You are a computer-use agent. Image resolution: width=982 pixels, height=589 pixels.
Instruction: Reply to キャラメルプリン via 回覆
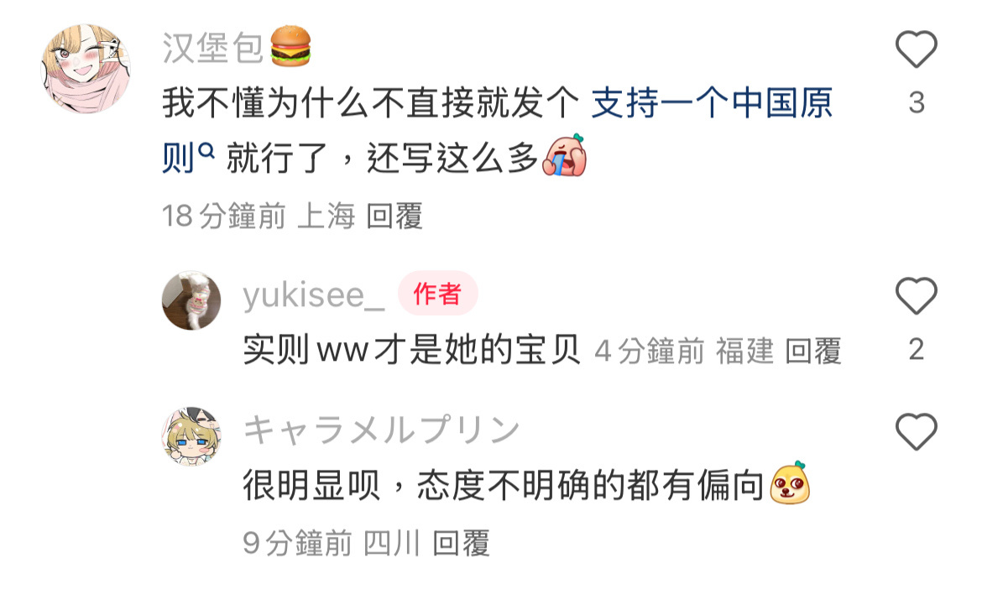point(462,543)
